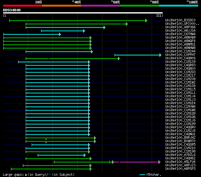Click the arrowhead ending the UPI000.. alignment
201x177 pixels.
coord(127,24)
